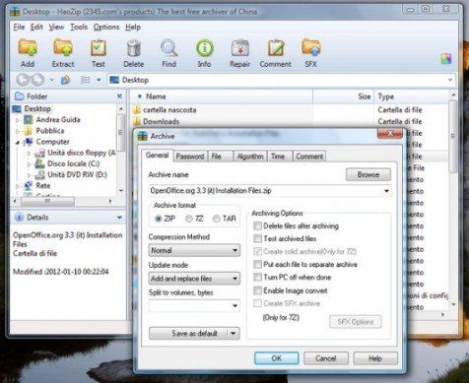Enable Test archived files checkbox
Screen dimensions: 469x383
(258, 238)
